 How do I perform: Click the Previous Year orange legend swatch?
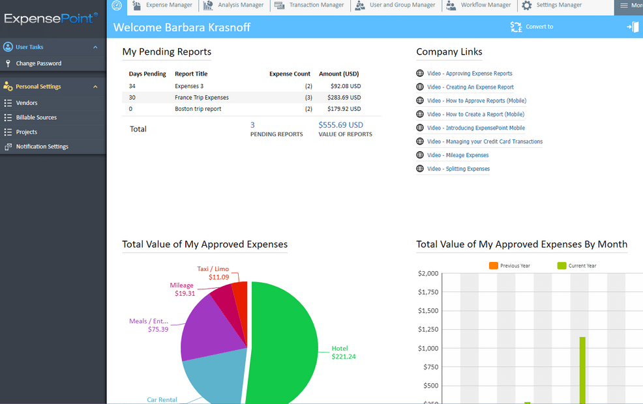pos(493,265)
